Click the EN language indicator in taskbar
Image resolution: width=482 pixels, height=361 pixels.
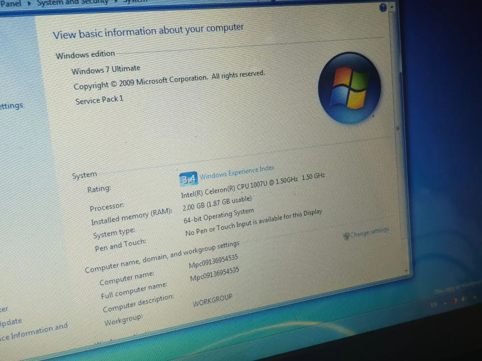[x=434, y=305]
